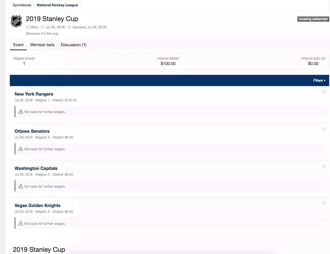Click the lock icon for New York Rangers
This screenshot has height=254, width=330.
pyautogui.click(x=324, y=92)
